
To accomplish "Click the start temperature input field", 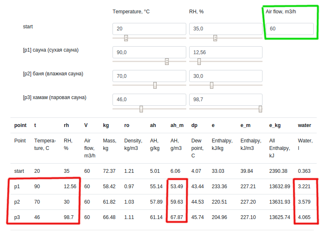I will (x=149, y=29).
